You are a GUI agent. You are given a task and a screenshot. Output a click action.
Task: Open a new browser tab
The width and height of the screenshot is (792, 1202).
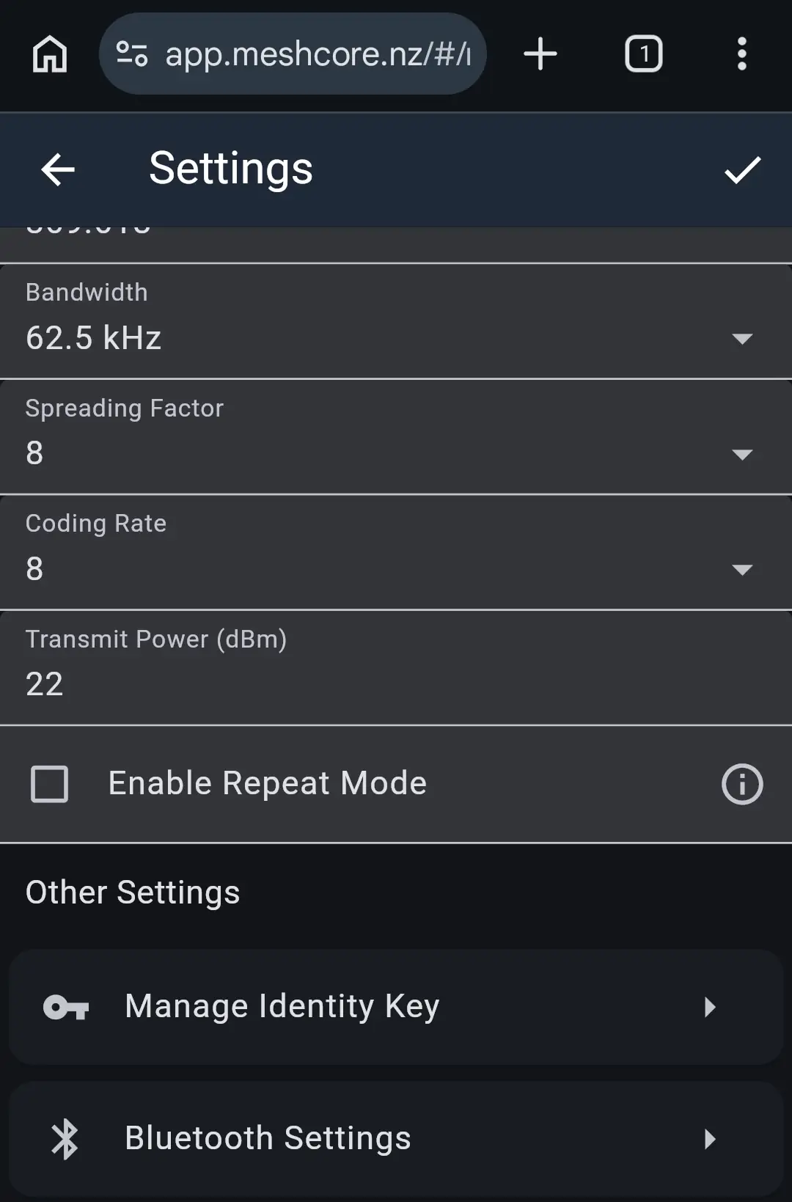coord(540,54)
